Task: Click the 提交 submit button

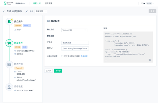Action: [x=152, y=11]
